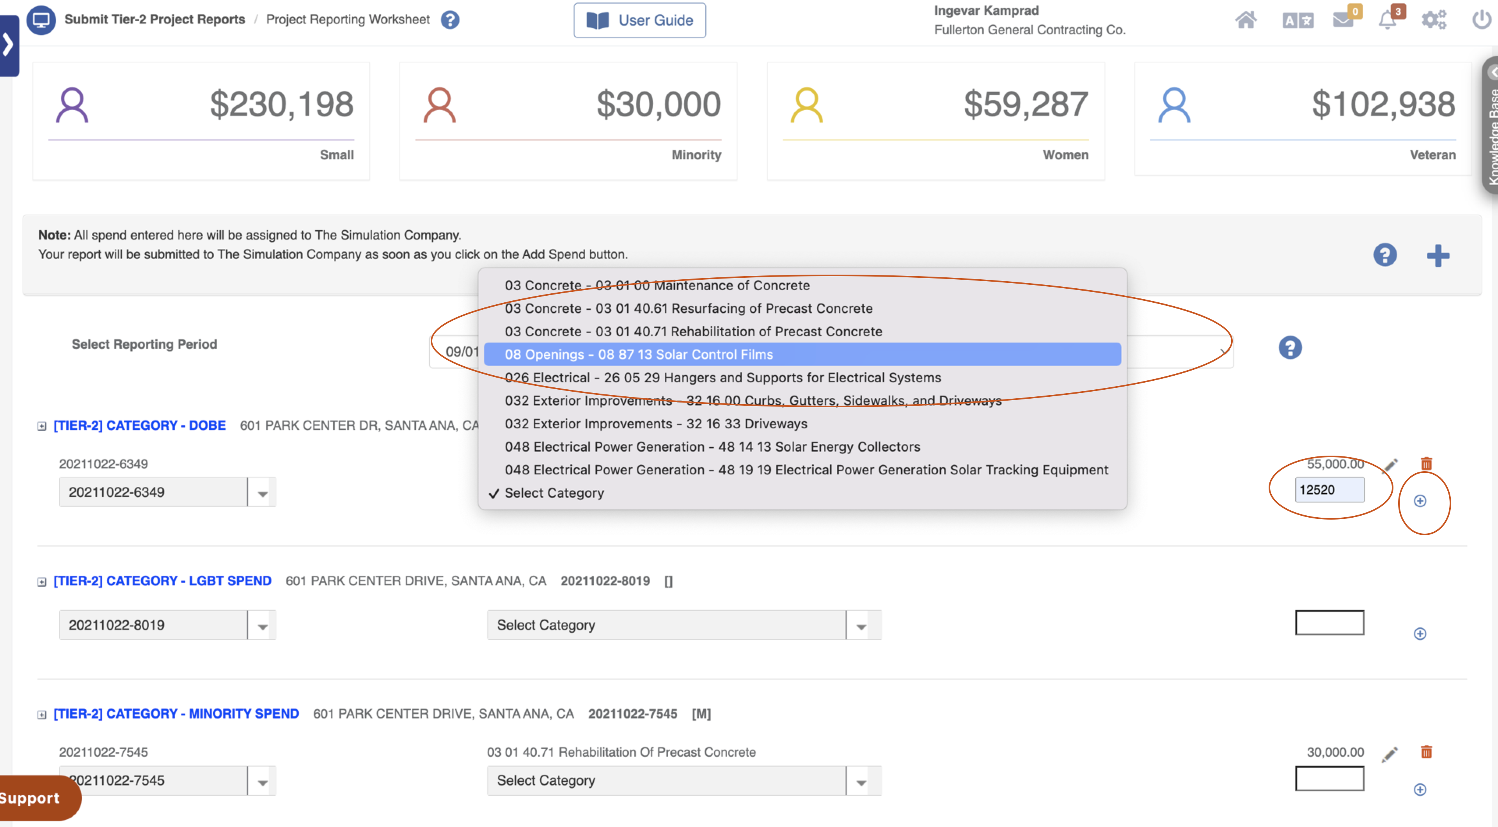Open dropdown for 20211022-8019
The height and width of the screenshot is (827, 1498).
tap(167, 625)
